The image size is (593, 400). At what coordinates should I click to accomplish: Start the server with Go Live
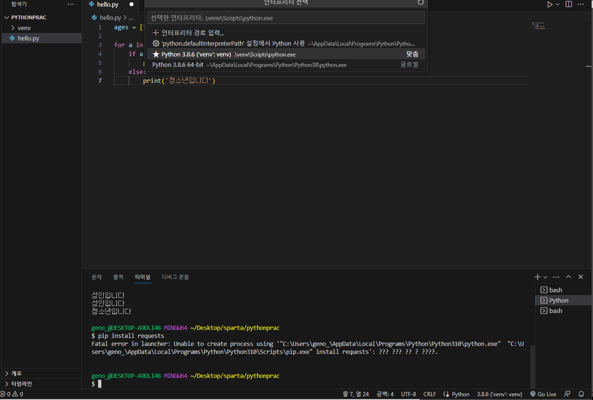(x=543, y=394)
